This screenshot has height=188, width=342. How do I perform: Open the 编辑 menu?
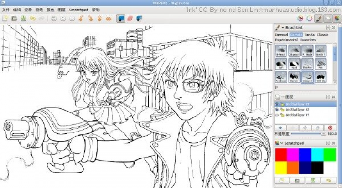click(17, 10)
